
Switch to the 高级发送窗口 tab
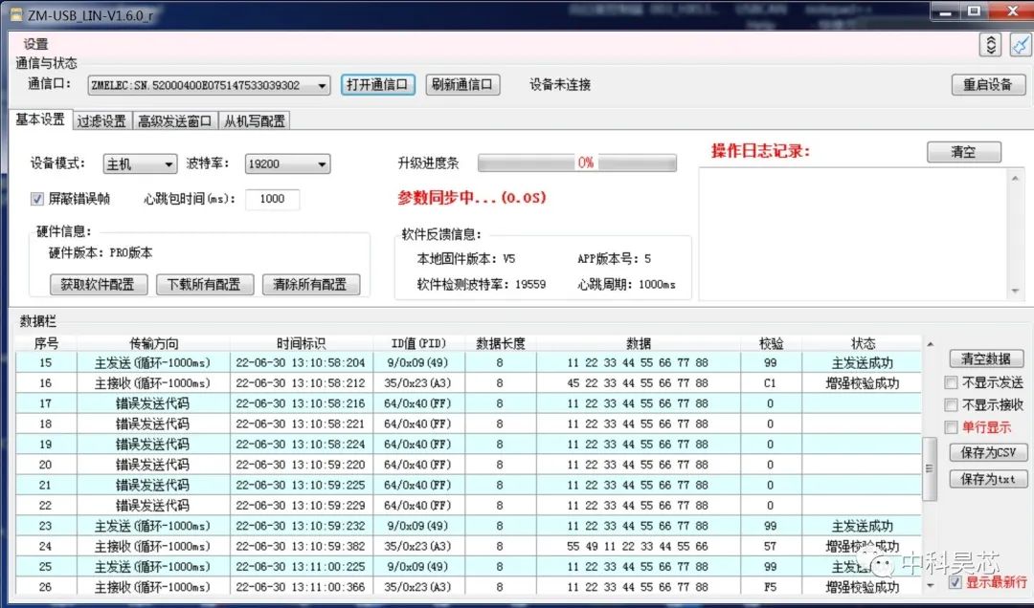click(174, 121)
